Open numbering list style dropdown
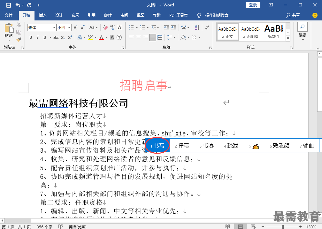This screenshot has height=229, width=322. point(148,27)
